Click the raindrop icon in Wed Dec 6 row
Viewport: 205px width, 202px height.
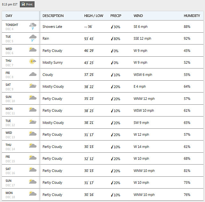coord(112,51)
